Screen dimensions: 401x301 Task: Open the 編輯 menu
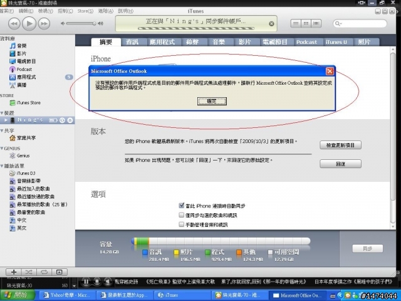(x=26, y=11)
